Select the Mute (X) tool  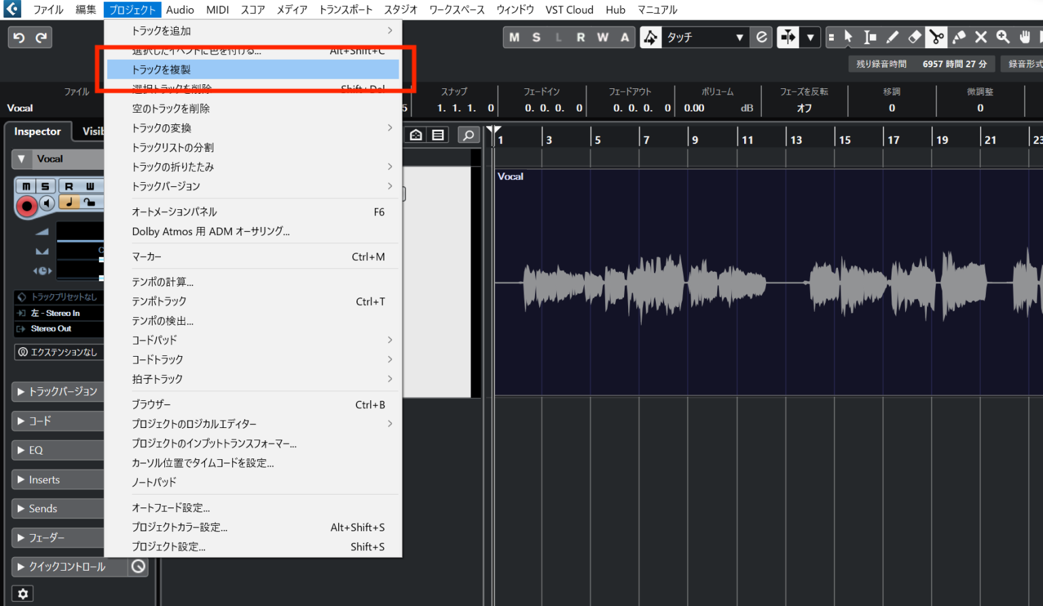click(x=981, y=37)
